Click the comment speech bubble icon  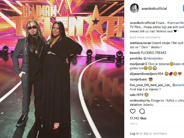pos(142,111)
